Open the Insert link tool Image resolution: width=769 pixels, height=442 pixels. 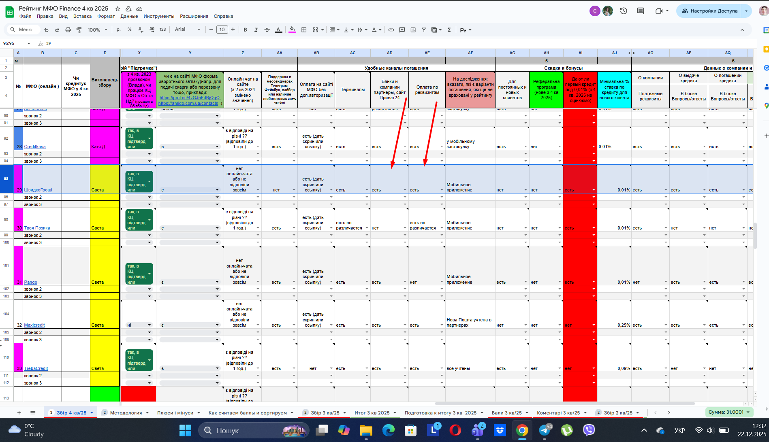(391, 30)
